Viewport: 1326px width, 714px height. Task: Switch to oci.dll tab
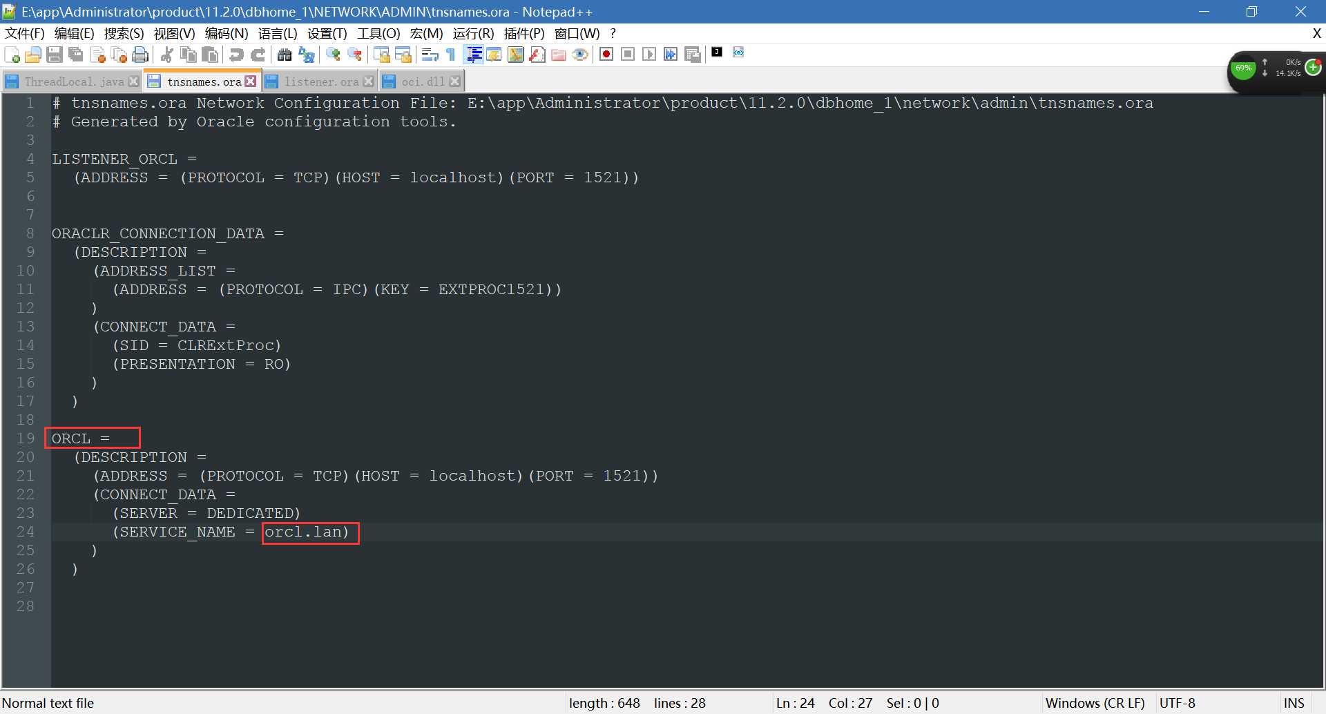(423, 81)
